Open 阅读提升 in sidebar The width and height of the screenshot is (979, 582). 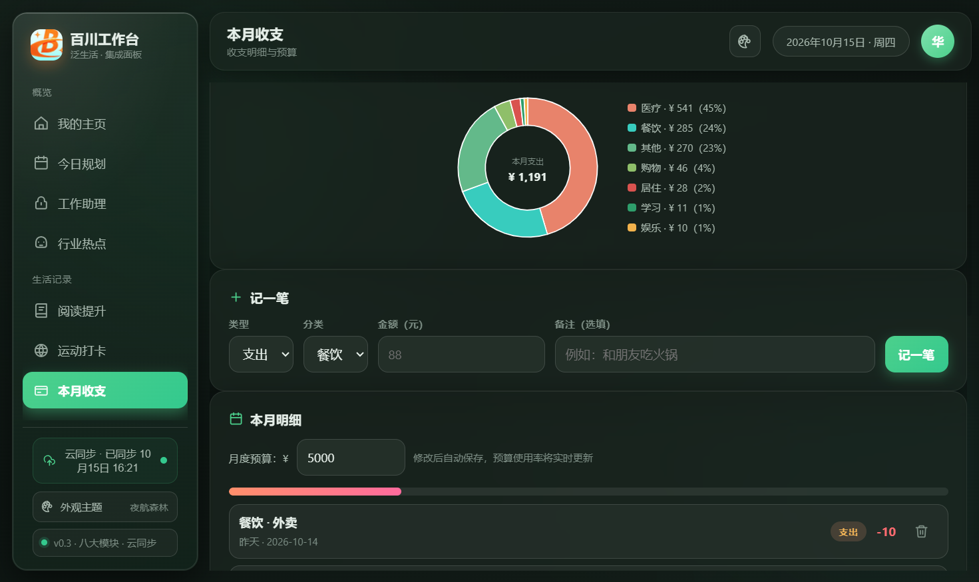(x=105, y=311)
